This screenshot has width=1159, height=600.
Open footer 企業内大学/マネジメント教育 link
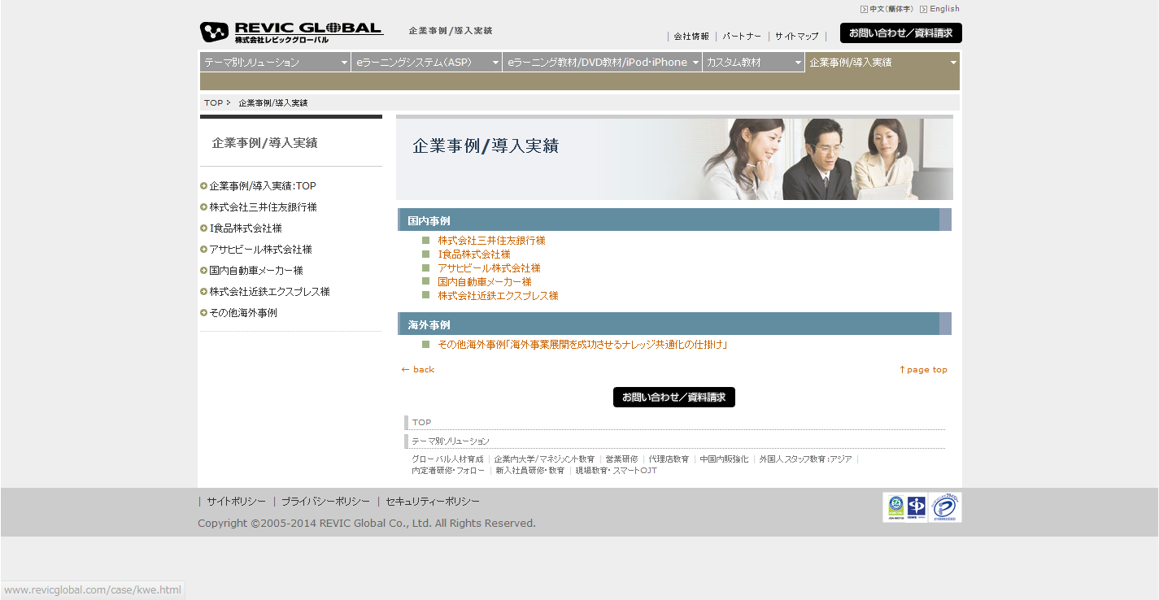pyautogui.click(x=544, y=459)
